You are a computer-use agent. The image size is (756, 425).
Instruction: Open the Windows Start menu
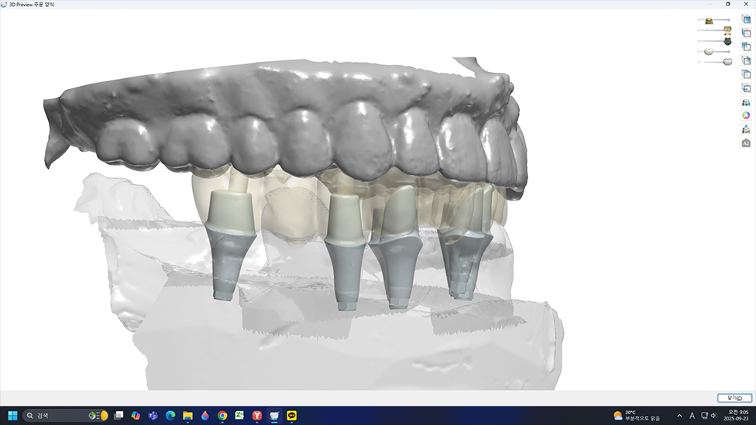tap(12, 416)
